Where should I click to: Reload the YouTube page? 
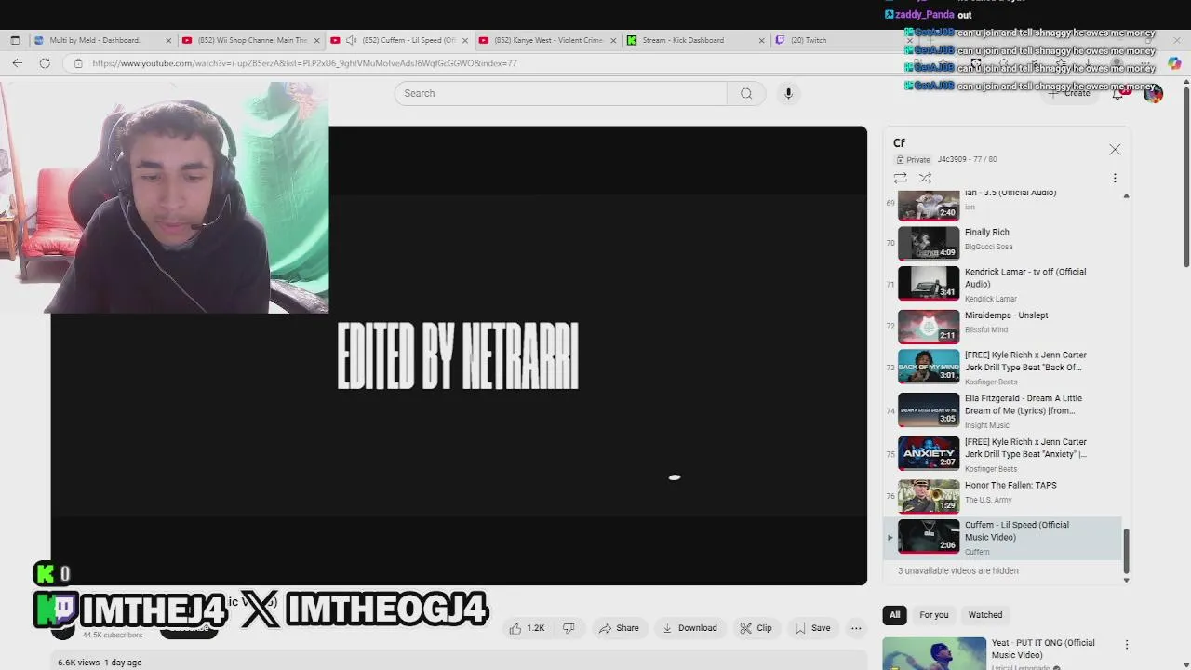pyautogui.click(x=45, y=63)
